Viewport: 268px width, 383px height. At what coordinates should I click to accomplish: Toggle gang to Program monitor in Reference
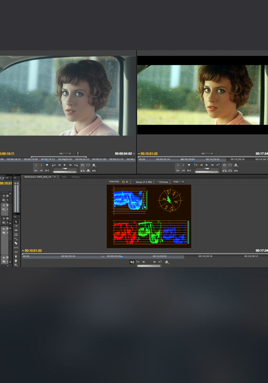coord(132,262)
